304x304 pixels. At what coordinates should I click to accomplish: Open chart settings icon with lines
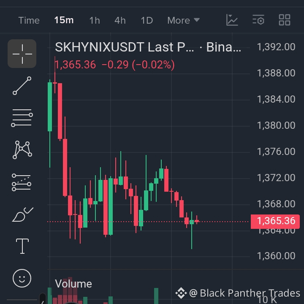pyautogui.click(x=258, y=20)
